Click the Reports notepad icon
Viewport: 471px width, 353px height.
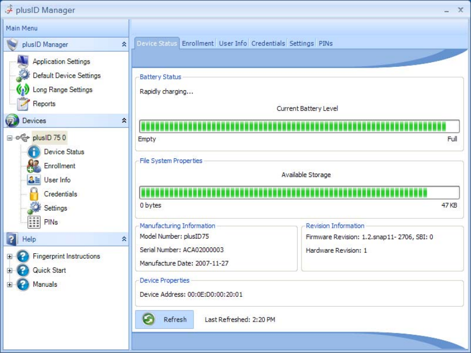23,104
